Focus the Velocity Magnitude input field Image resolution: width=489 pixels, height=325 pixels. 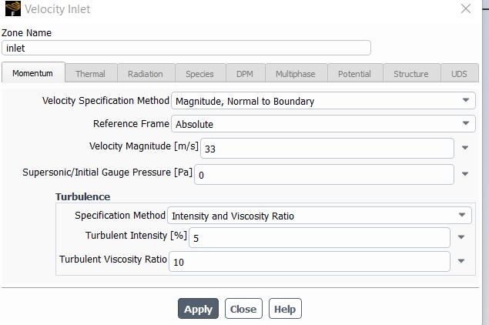pos(327,149)
